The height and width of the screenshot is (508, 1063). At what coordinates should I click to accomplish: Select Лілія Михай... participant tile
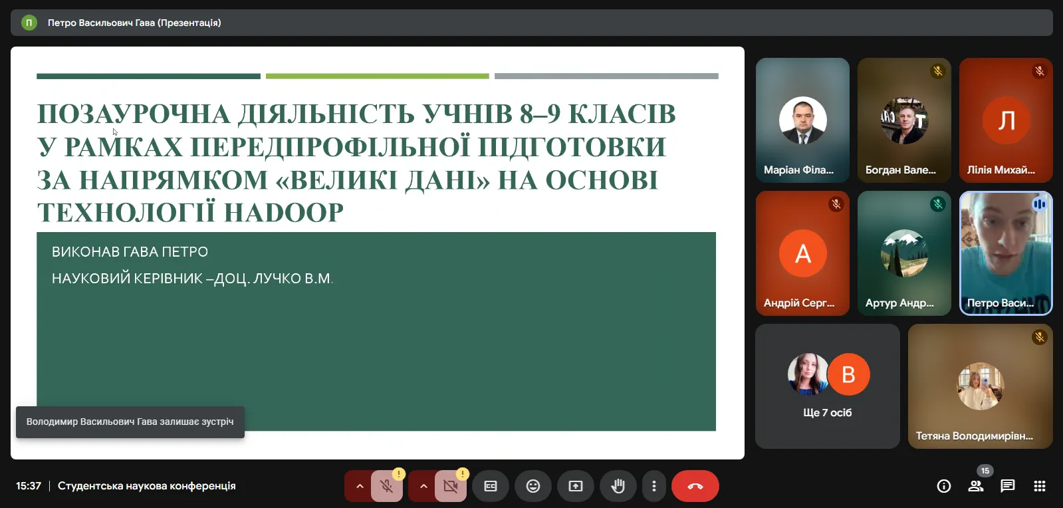coord(1006,120)
